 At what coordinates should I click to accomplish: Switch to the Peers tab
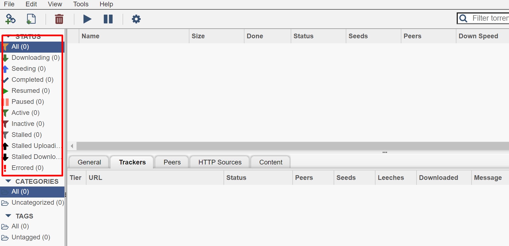(172, 162)
